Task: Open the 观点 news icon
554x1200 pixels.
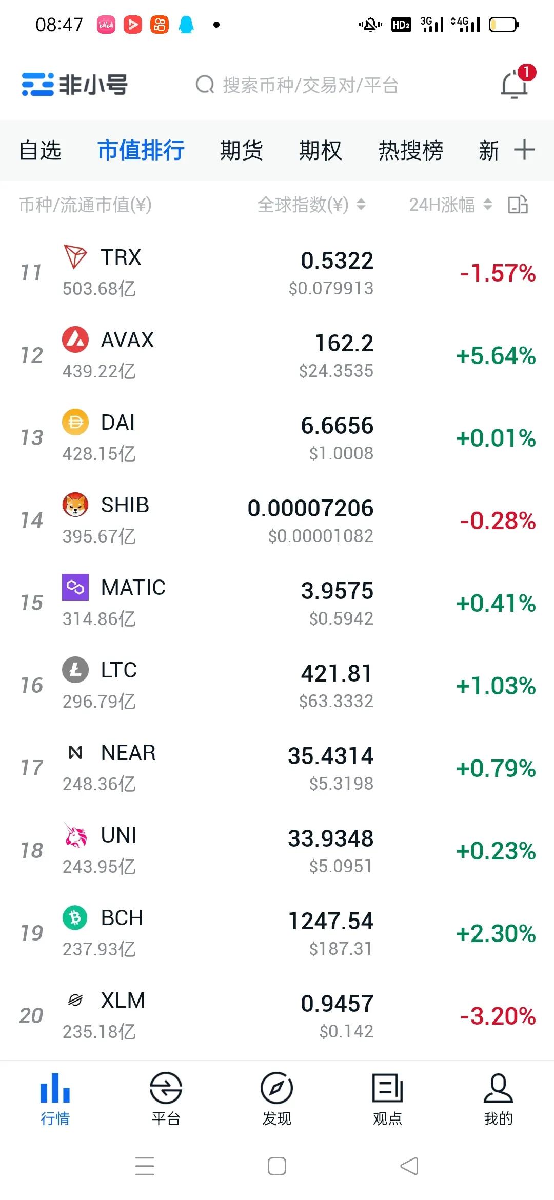Action: [387, 1087]
